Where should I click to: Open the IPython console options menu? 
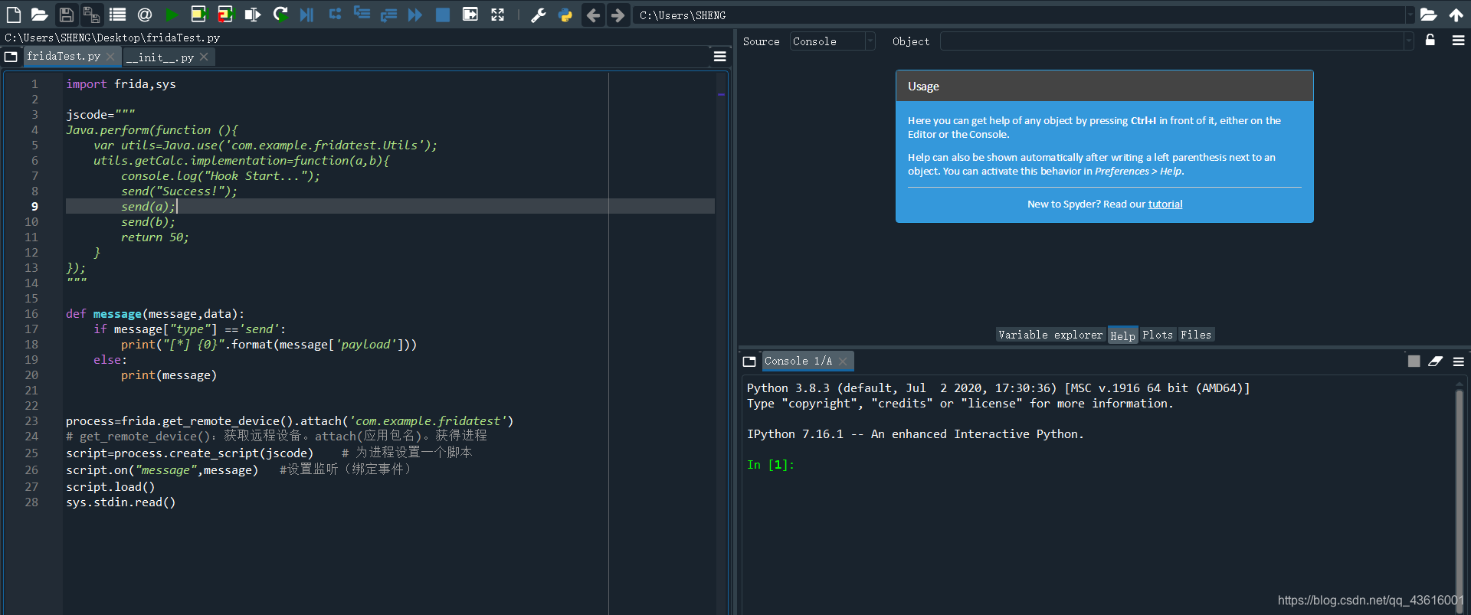[1458, 361]
